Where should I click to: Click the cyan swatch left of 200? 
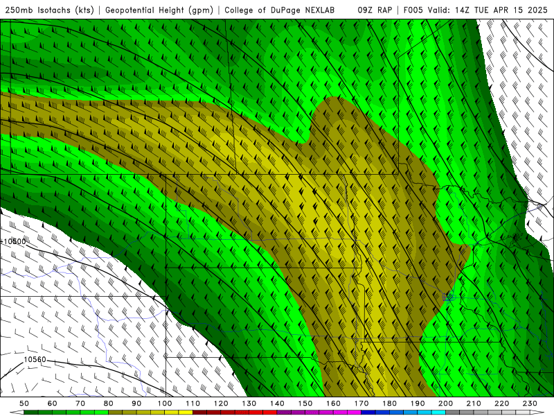click(438, 412)
